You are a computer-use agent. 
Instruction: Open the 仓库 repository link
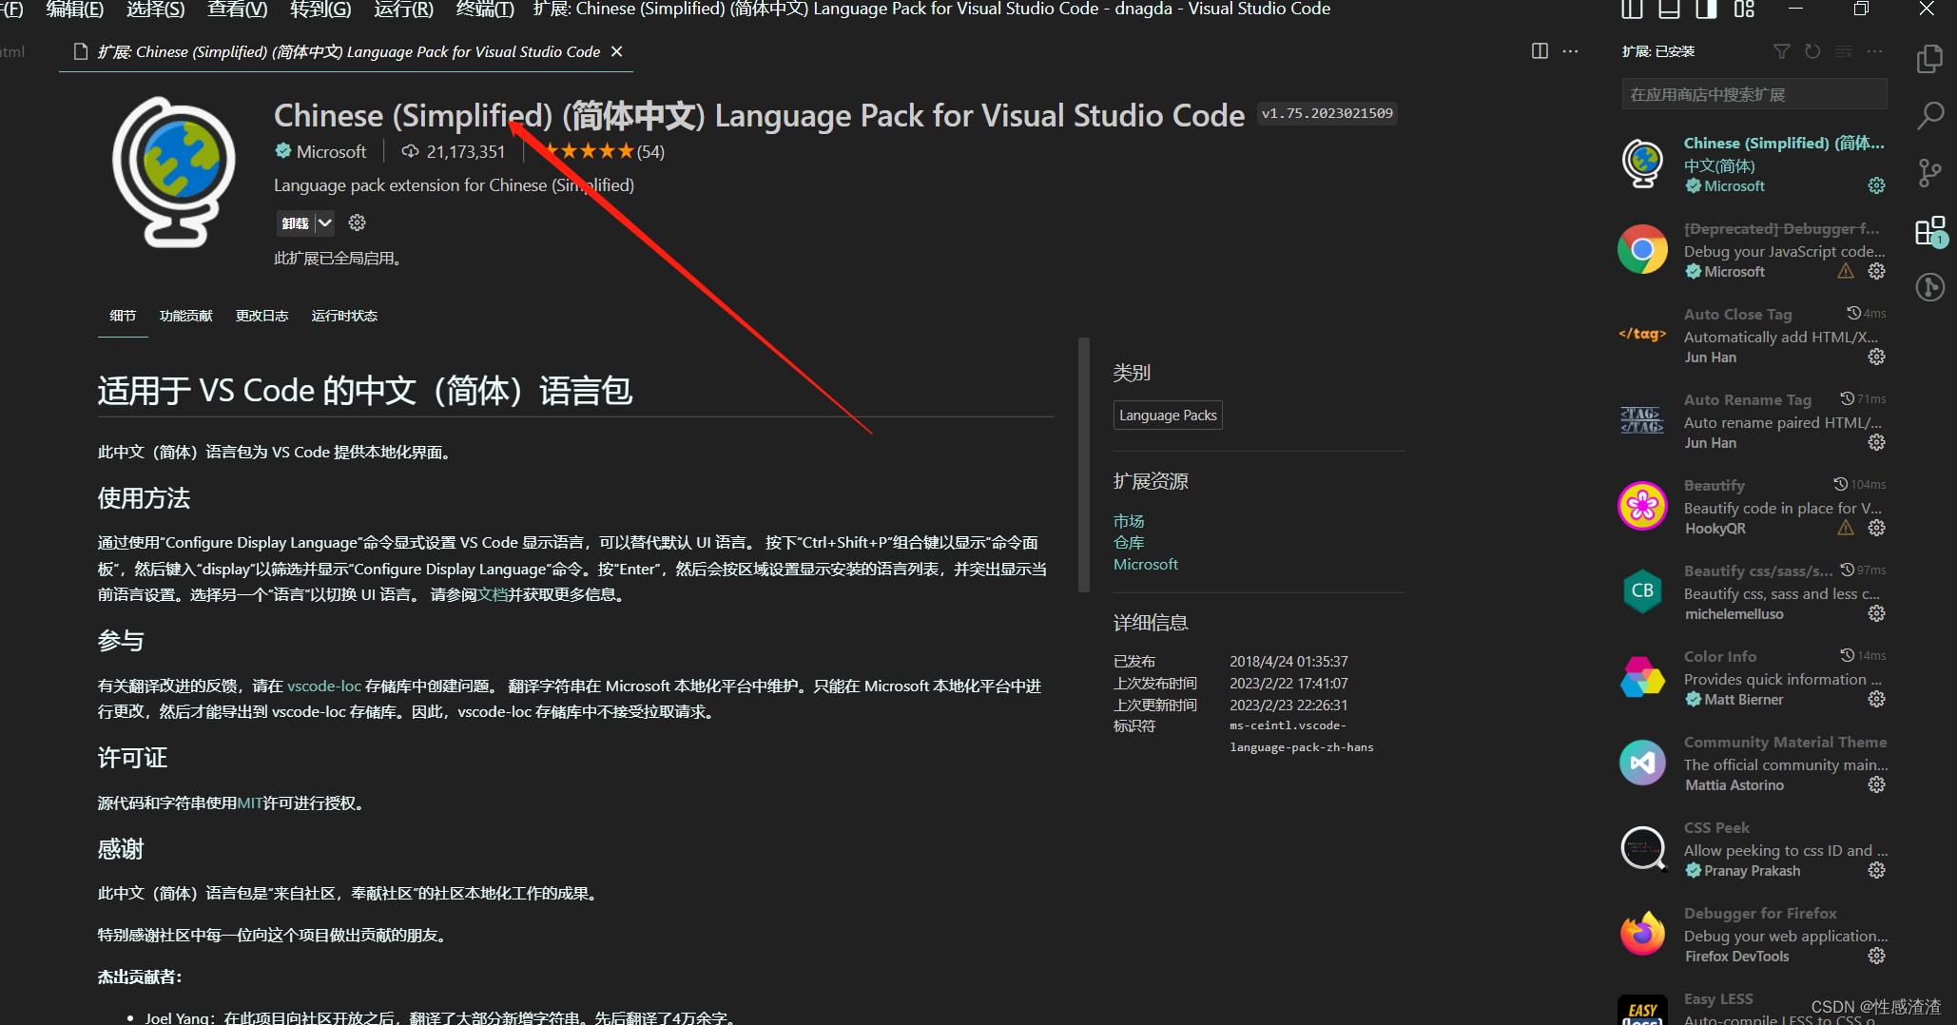(x=1129, y=542)
